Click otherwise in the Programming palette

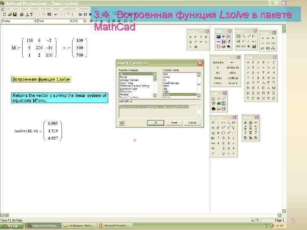pos(233,67)
